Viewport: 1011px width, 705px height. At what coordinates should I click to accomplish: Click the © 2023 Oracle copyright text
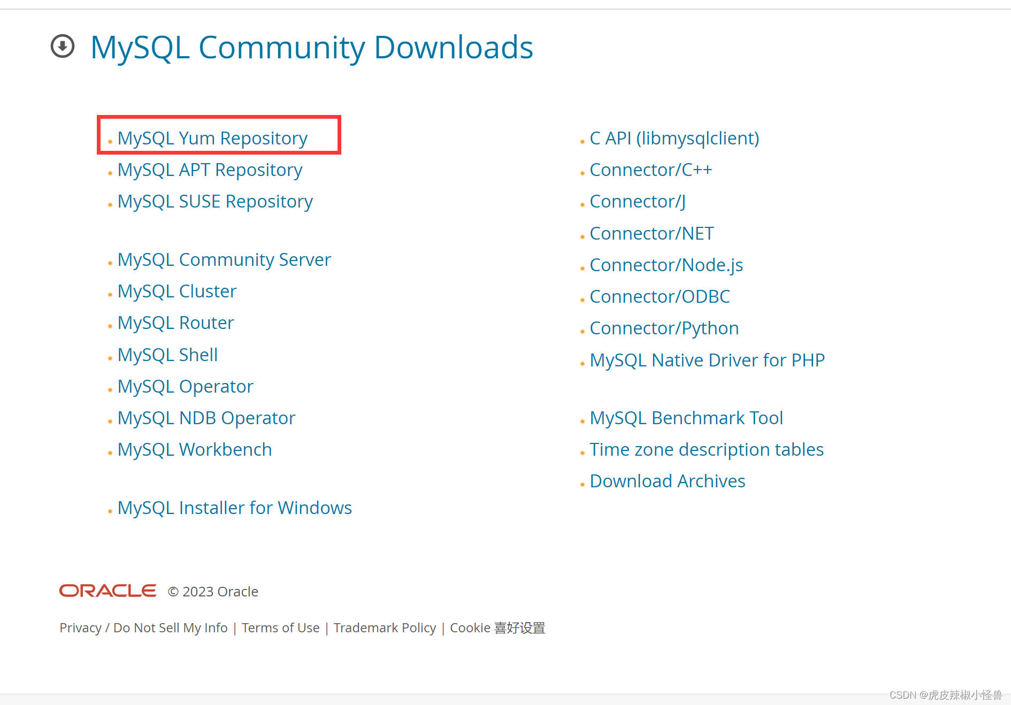[213, 592]
